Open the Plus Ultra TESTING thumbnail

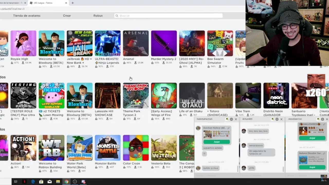pyautogui.click(x=23, y=96)
